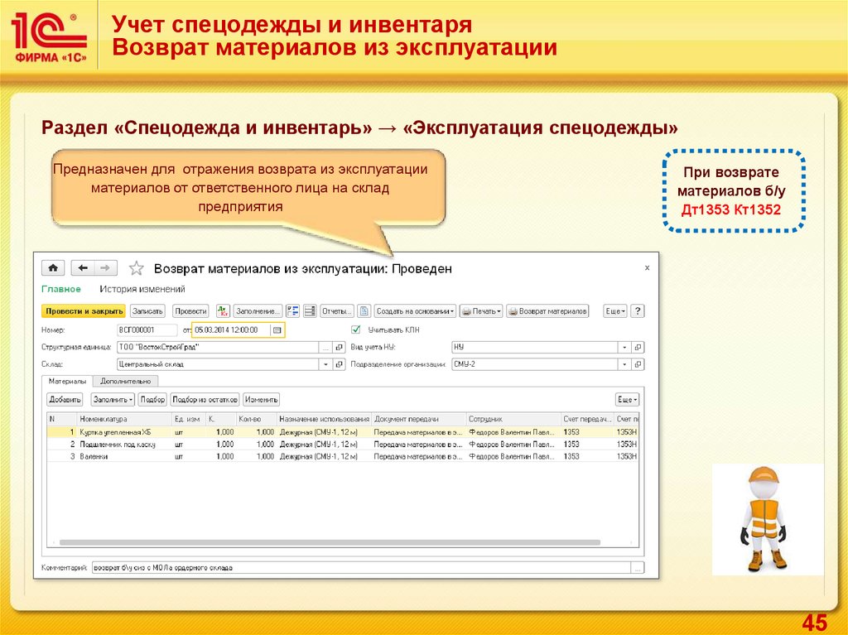Image resolution: width=848 pixels, height=635 pixels.
Task: Show Дт/Кт postings icon in toolbar
Action: [x=223, y=311]
